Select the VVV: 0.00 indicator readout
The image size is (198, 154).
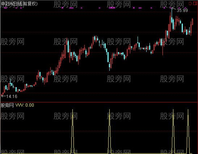coord(25,105)
